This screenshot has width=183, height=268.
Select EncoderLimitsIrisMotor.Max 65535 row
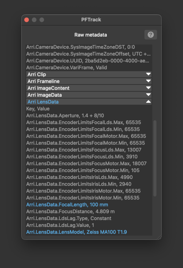(89, 191)
